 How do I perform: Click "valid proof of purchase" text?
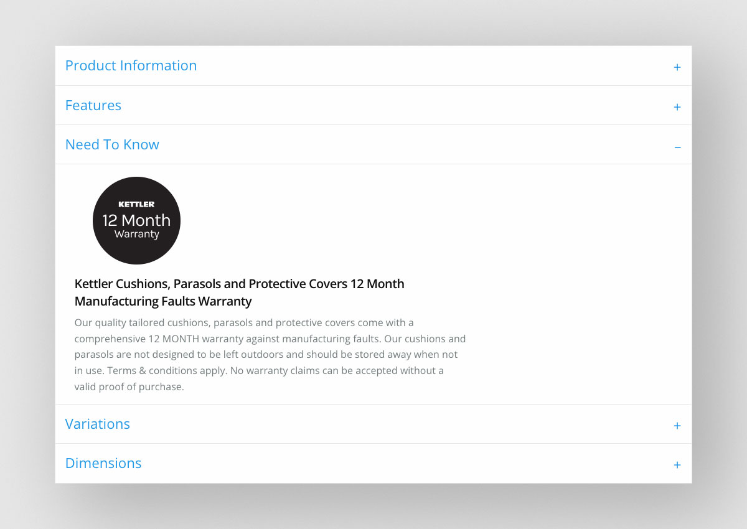pos(129,386)
